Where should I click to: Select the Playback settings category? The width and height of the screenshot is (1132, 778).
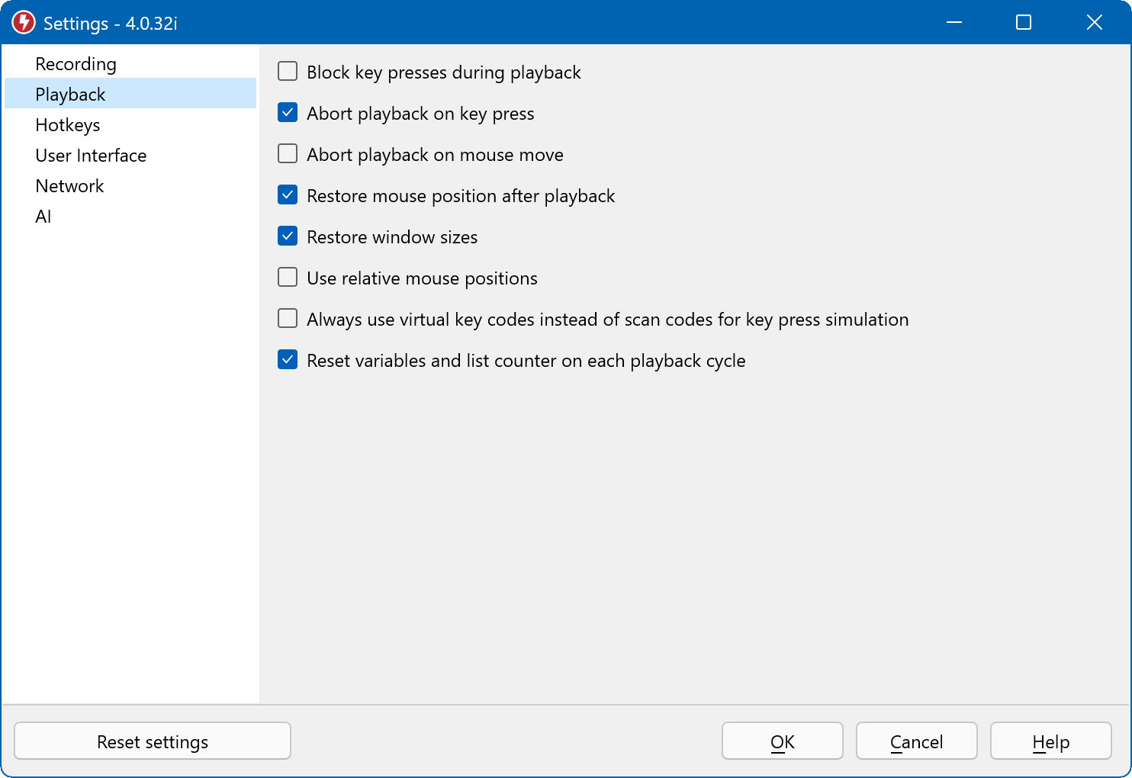70,95
